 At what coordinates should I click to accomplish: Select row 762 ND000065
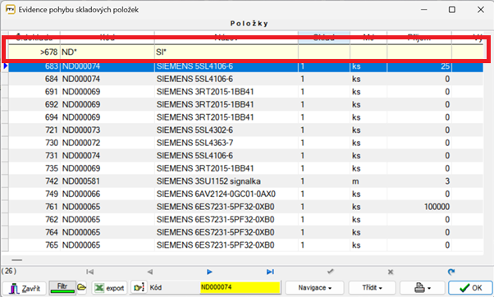pyautogui.click(x=245, y=219)
